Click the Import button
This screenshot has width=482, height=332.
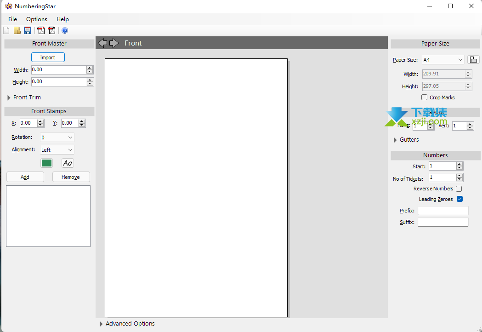(x=48, y=57)
